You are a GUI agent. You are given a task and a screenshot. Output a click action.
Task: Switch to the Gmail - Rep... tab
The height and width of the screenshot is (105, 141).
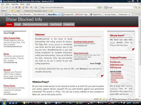coord(82,15)
